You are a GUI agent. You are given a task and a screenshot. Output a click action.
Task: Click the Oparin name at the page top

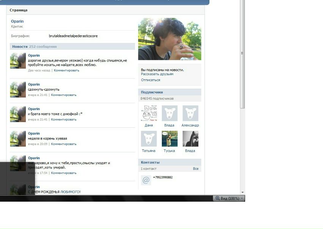coord(17,22)
